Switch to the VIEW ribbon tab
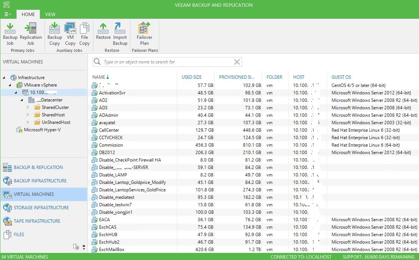The image size is (419, 260). (x=50, y=14)
